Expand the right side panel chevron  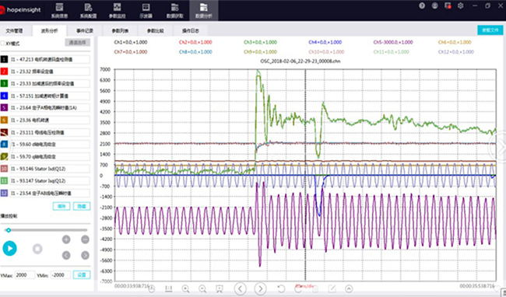tap(501, 148)
